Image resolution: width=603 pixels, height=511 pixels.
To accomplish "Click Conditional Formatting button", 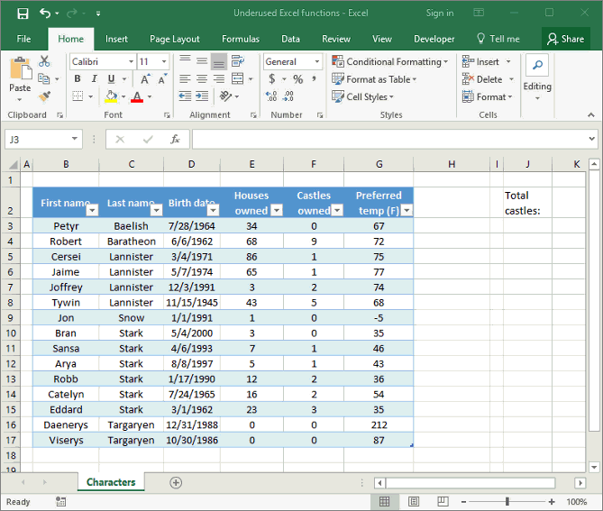I will tap(390, 61).
